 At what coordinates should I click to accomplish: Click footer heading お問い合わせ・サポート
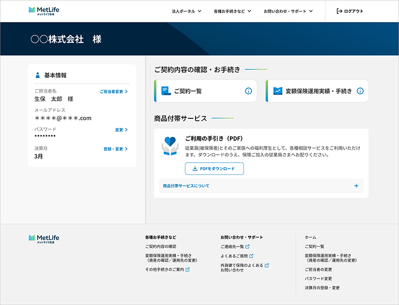[242, 237]
